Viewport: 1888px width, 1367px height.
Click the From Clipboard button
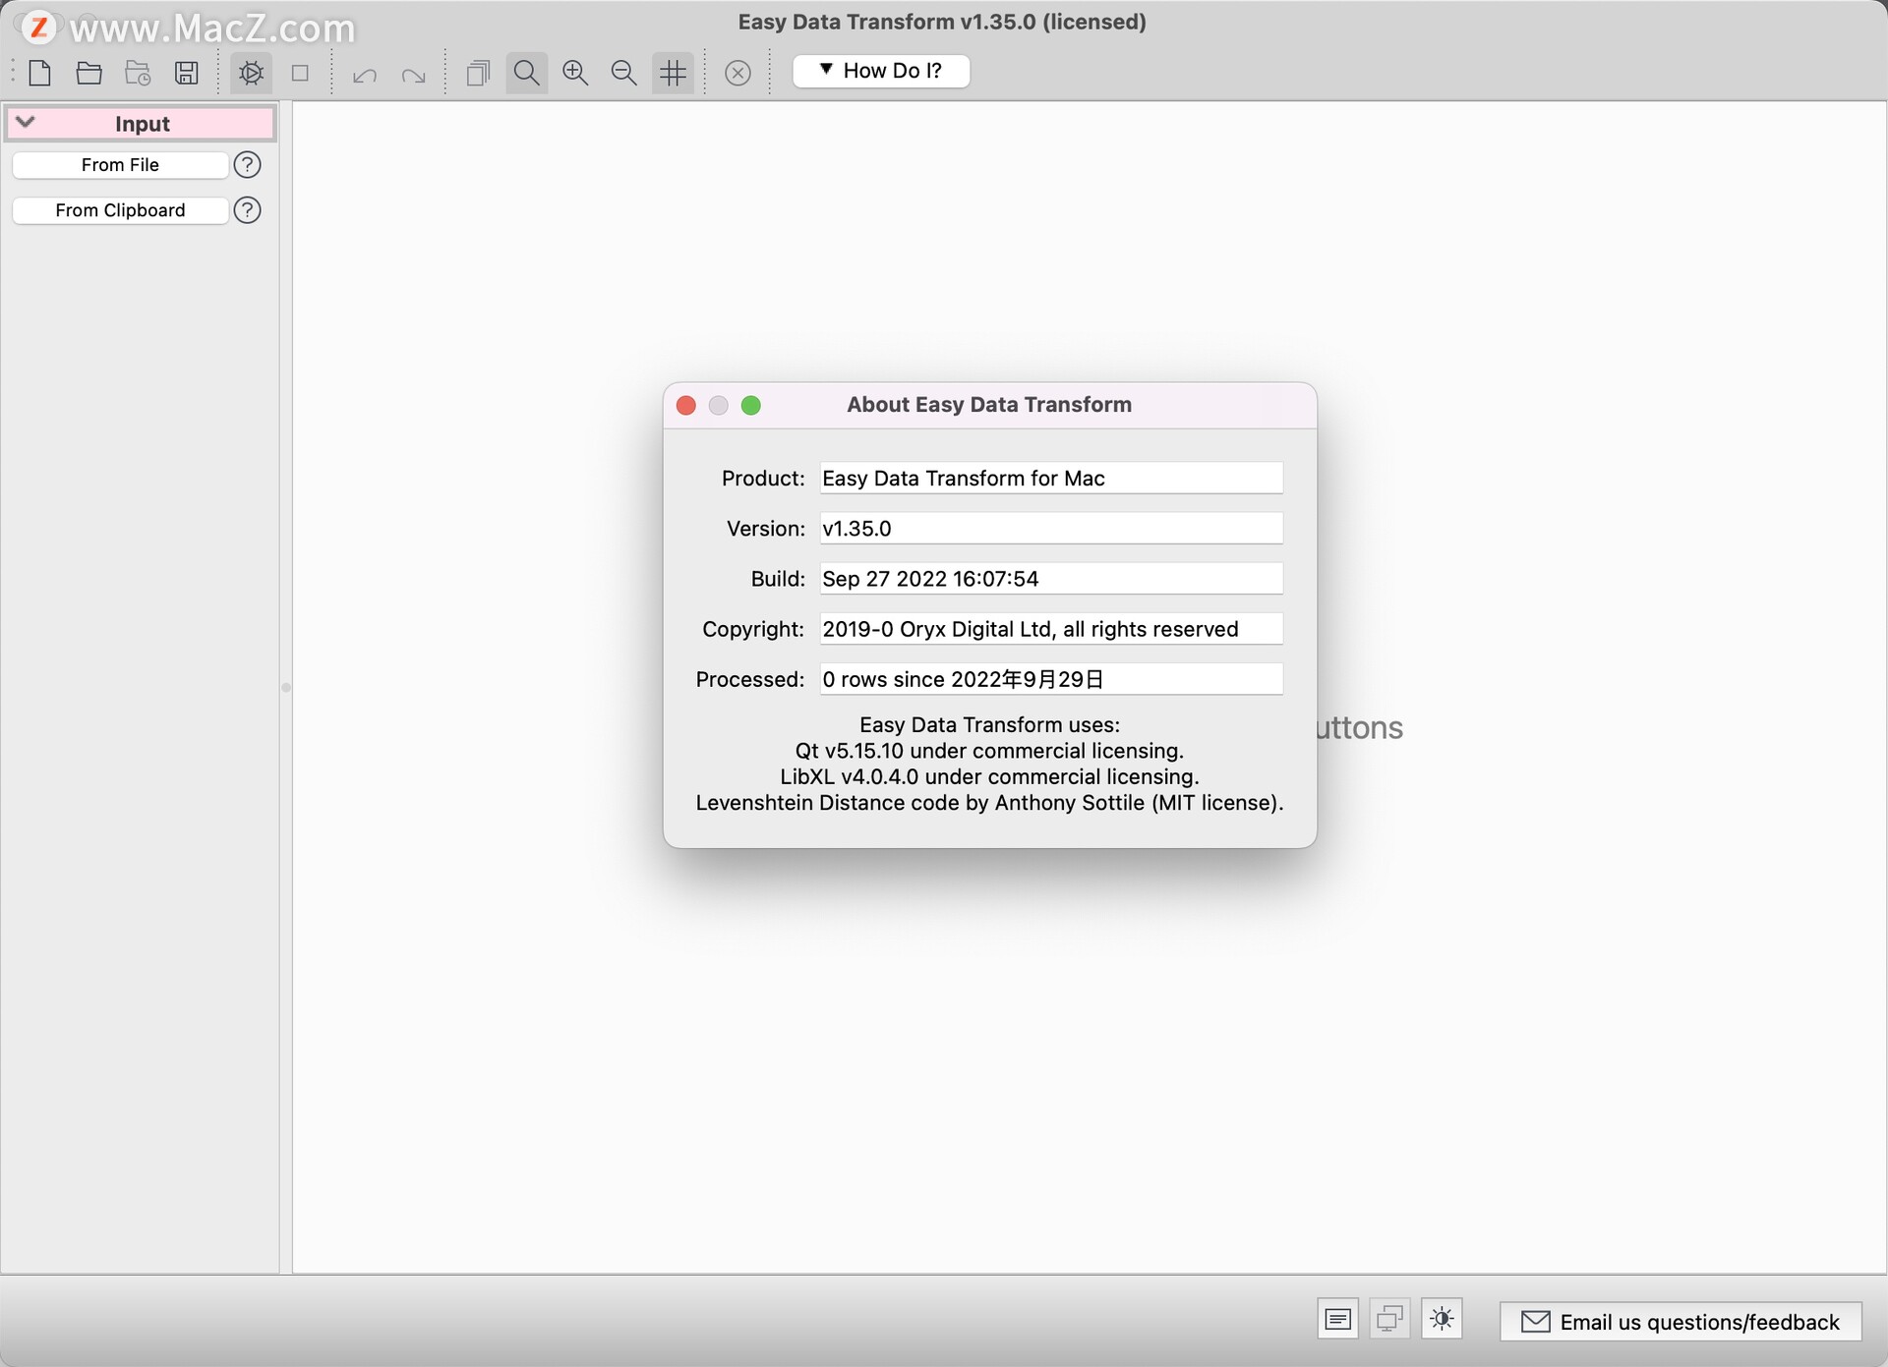(x=120, y=210)
